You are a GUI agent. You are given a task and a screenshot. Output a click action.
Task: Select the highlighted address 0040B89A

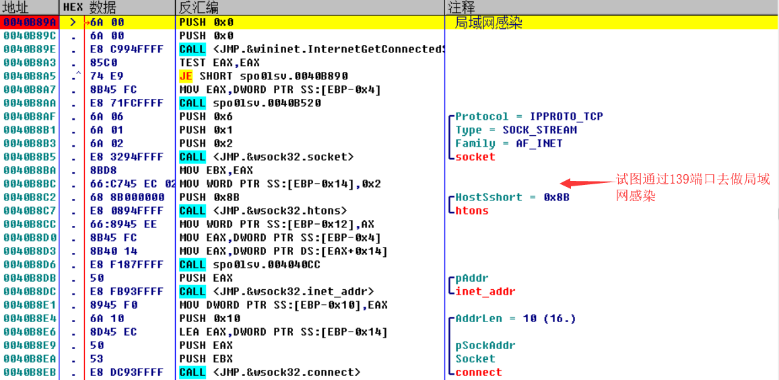tap(30, 22)
